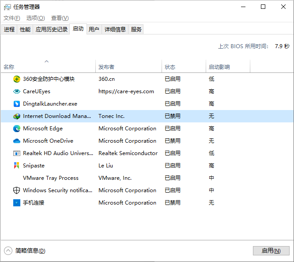Screen dimensions: 294x262
Task: Click the VMware, Inc. publisher cell
Action: pyautogui.click(x=115, y=178)
